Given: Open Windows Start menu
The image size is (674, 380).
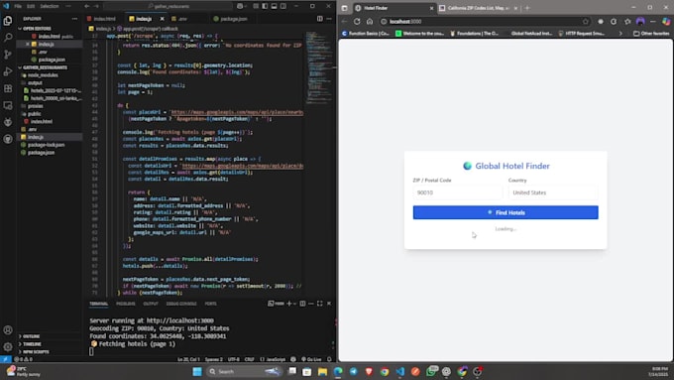Looking at the screenshot, I should 197,371.
